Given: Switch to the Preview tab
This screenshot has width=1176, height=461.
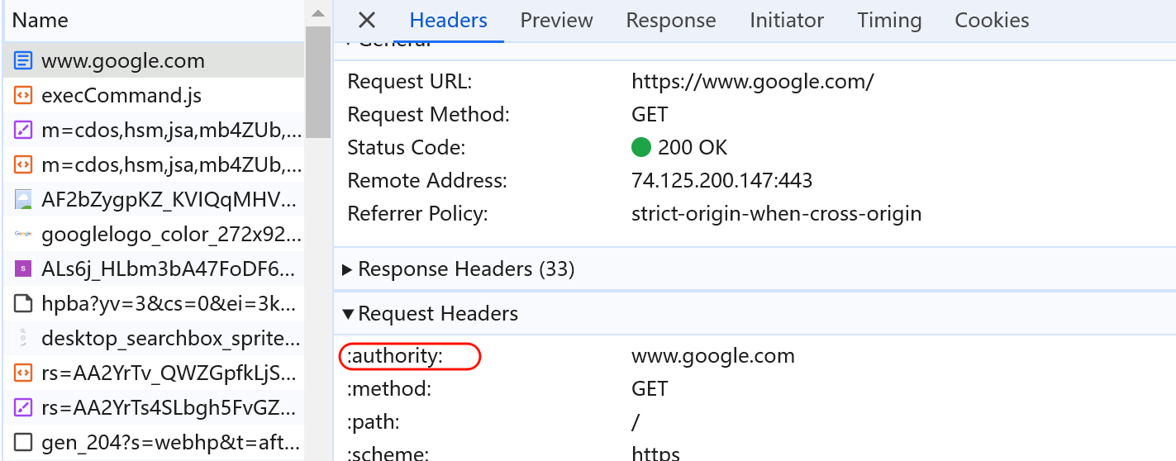Looking at the screenshot, I should [x=556, y=21].
